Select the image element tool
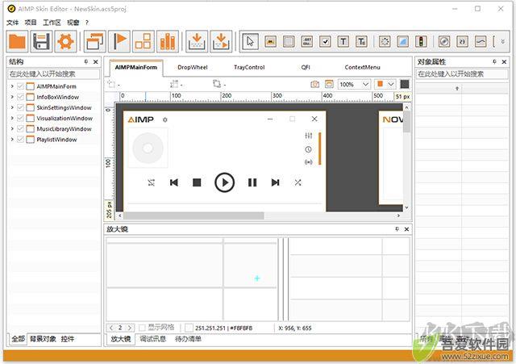The width and height of the screenshot is (516, 364). click(271, 41)
